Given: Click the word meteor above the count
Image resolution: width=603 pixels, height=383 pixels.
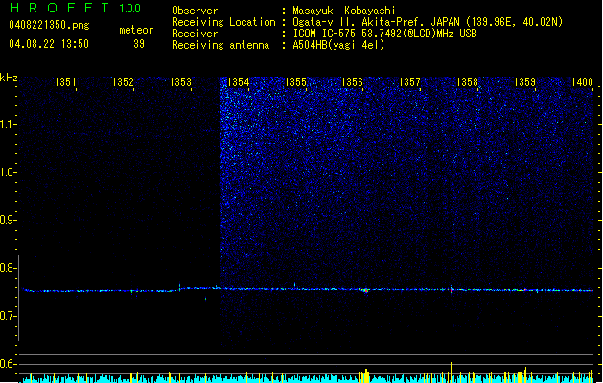Looking at the screenshot, I should (x=136, y=30).
